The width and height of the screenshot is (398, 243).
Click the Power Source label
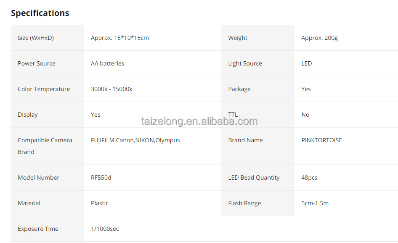[x=37, y=63]
